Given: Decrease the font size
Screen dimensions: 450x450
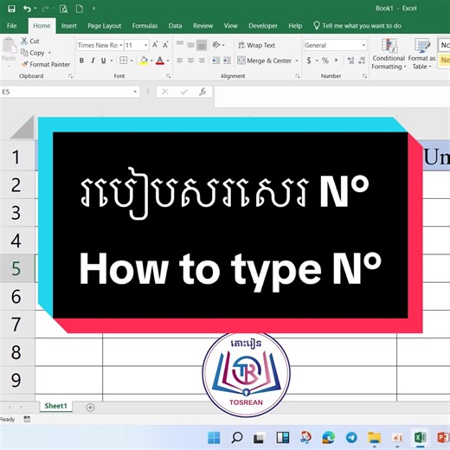Looking at the screenshot, I should tap(165, 45).
